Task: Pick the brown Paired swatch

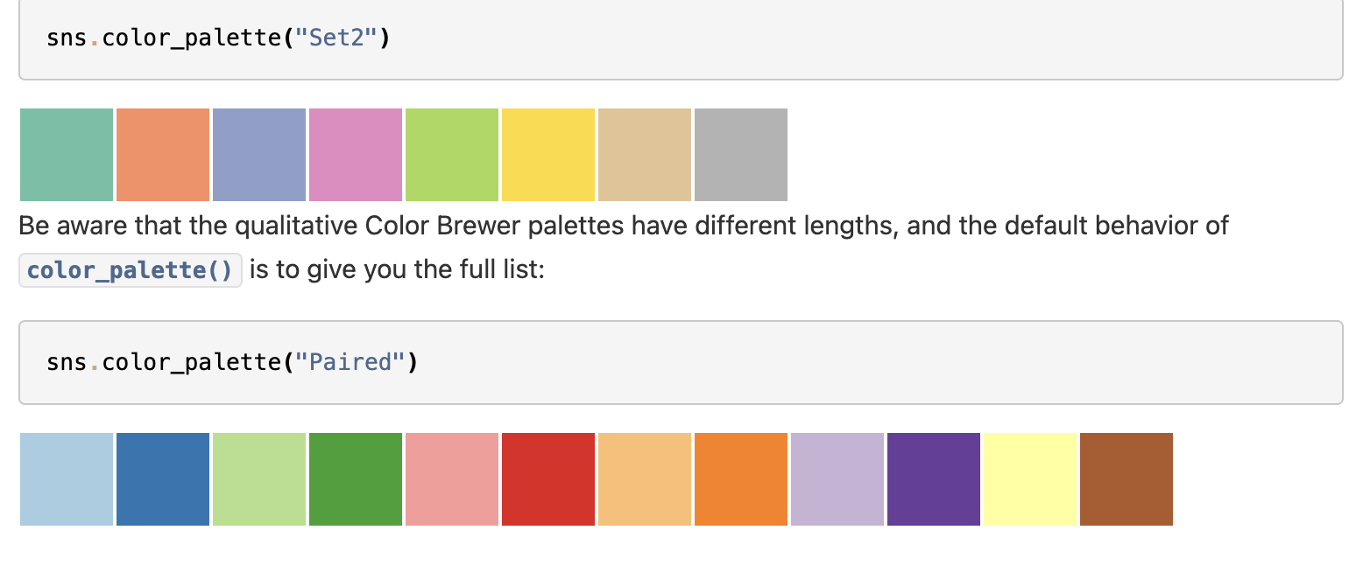Action: point(1127,479)
